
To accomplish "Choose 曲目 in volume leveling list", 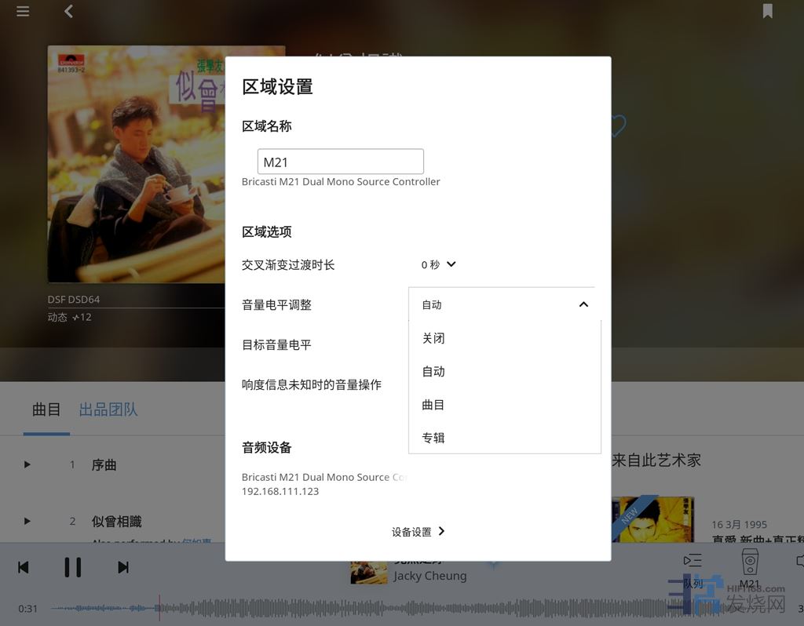I will tap(433, 405).
